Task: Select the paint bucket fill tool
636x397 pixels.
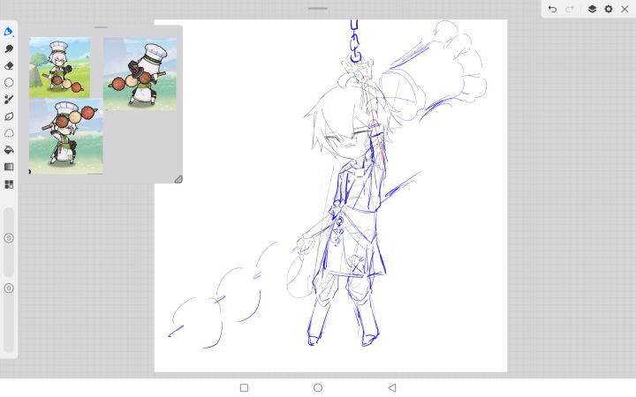Action: 9,150
